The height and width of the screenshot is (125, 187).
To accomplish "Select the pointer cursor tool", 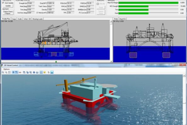I will (48, 72).
